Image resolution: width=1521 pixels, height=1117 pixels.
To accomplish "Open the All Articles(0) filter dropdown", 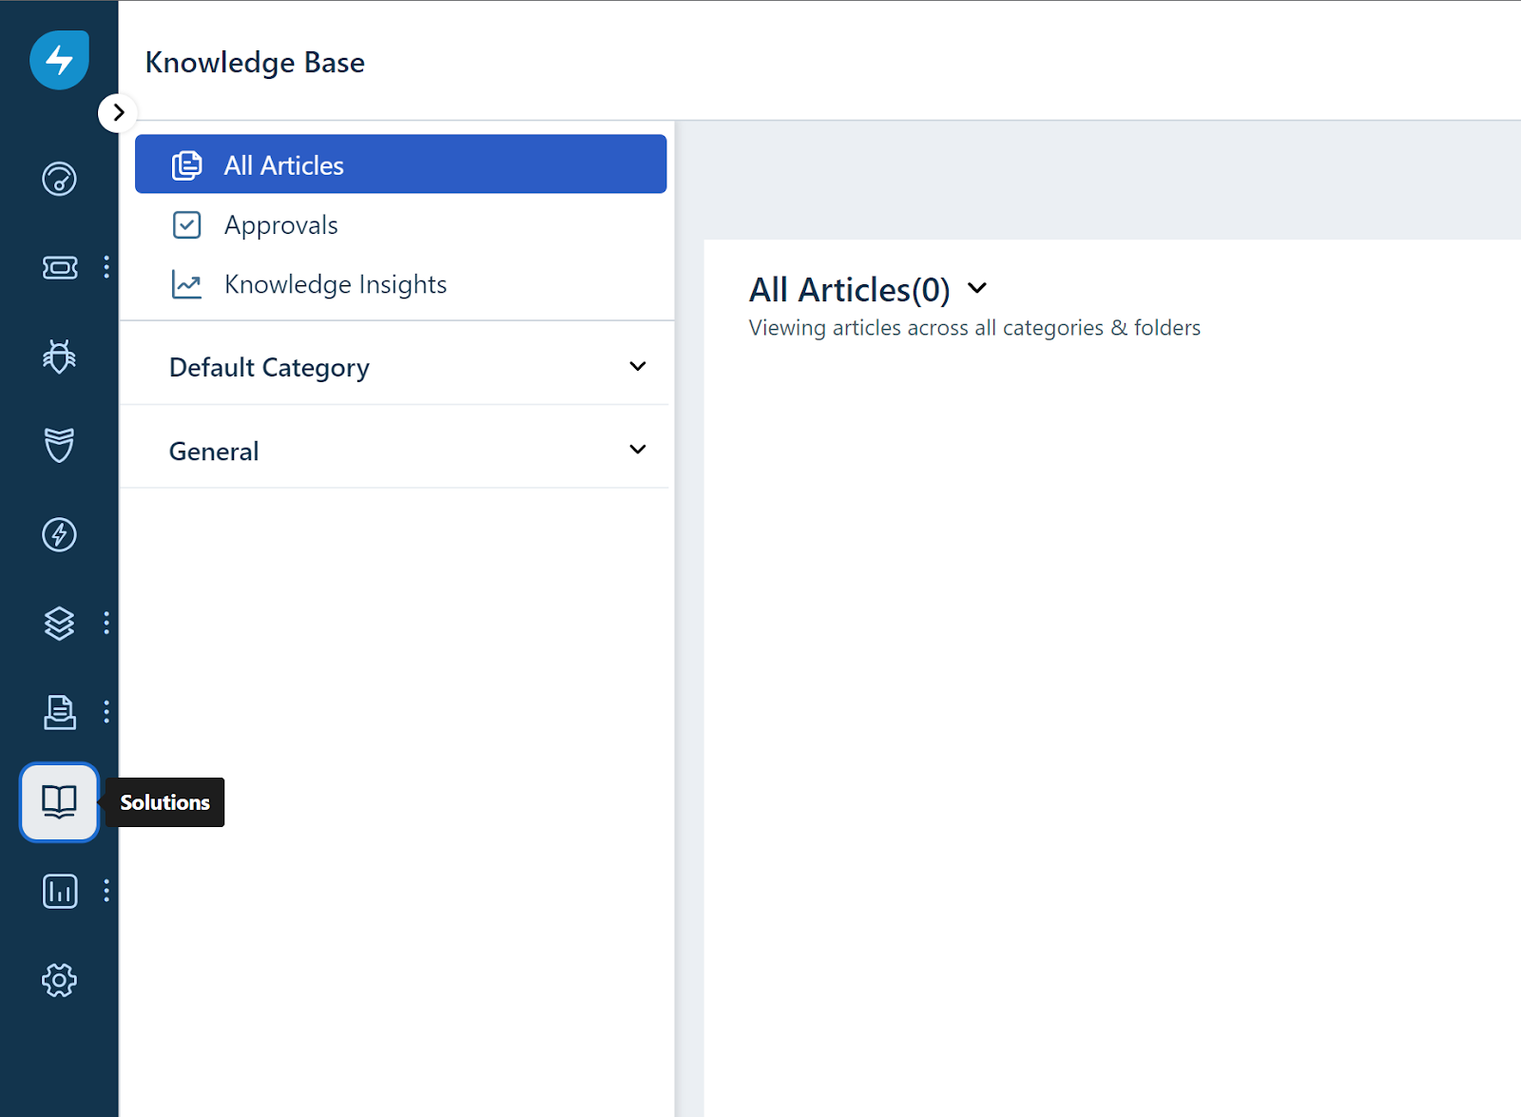I will coord(977,288).
